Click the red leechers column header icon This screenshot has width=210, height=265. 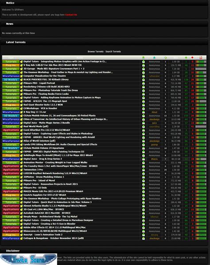click(x=192, y=58)
